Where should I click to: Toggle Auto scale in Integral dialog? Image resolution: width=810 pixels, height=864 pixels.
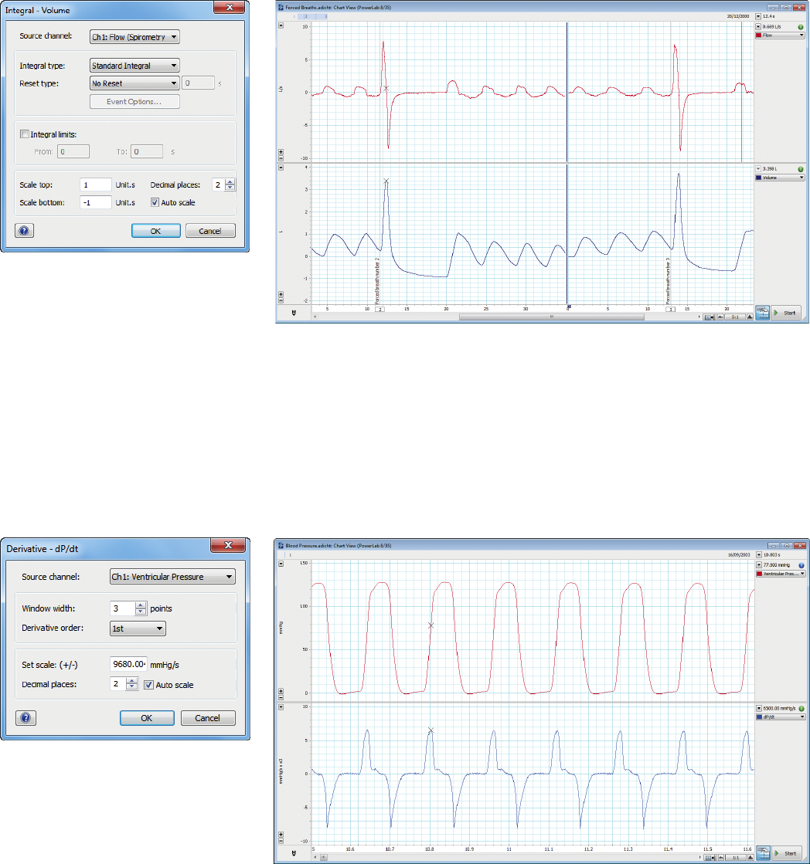155,202
